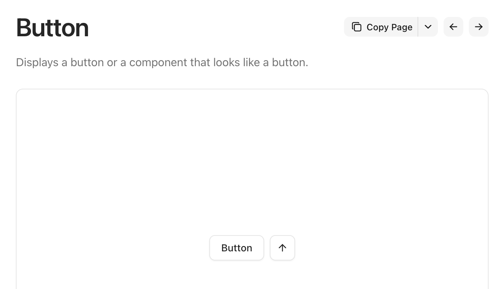This screenshot has height=289, width=503.
Task: Navigate back using the top toolbar arrow control
Action: 453,27
